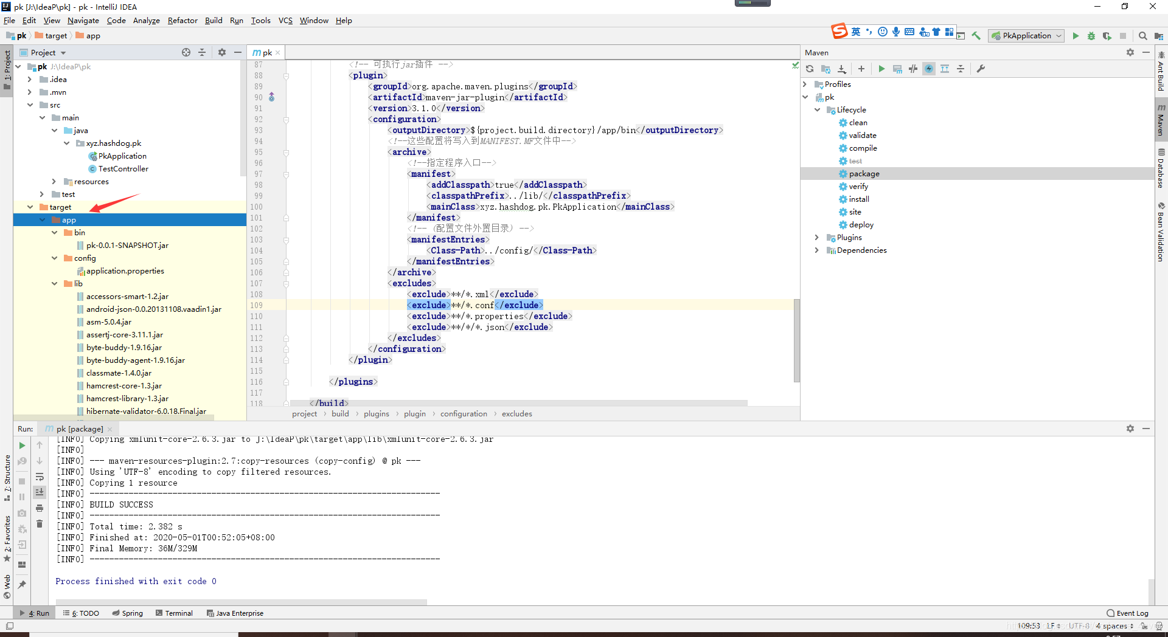Open 7: Structure side tool window

point(7,478)
